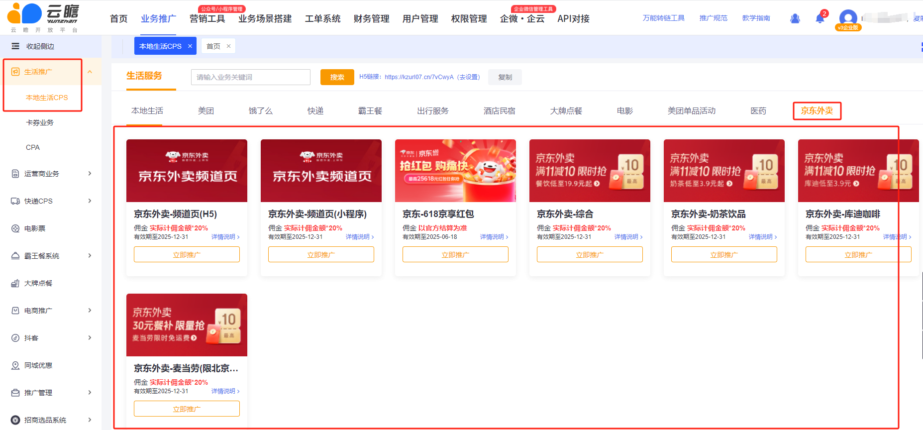
Task: Expand the 招商选品系统 submenu arrow
Action: click(x=90, y=420)
